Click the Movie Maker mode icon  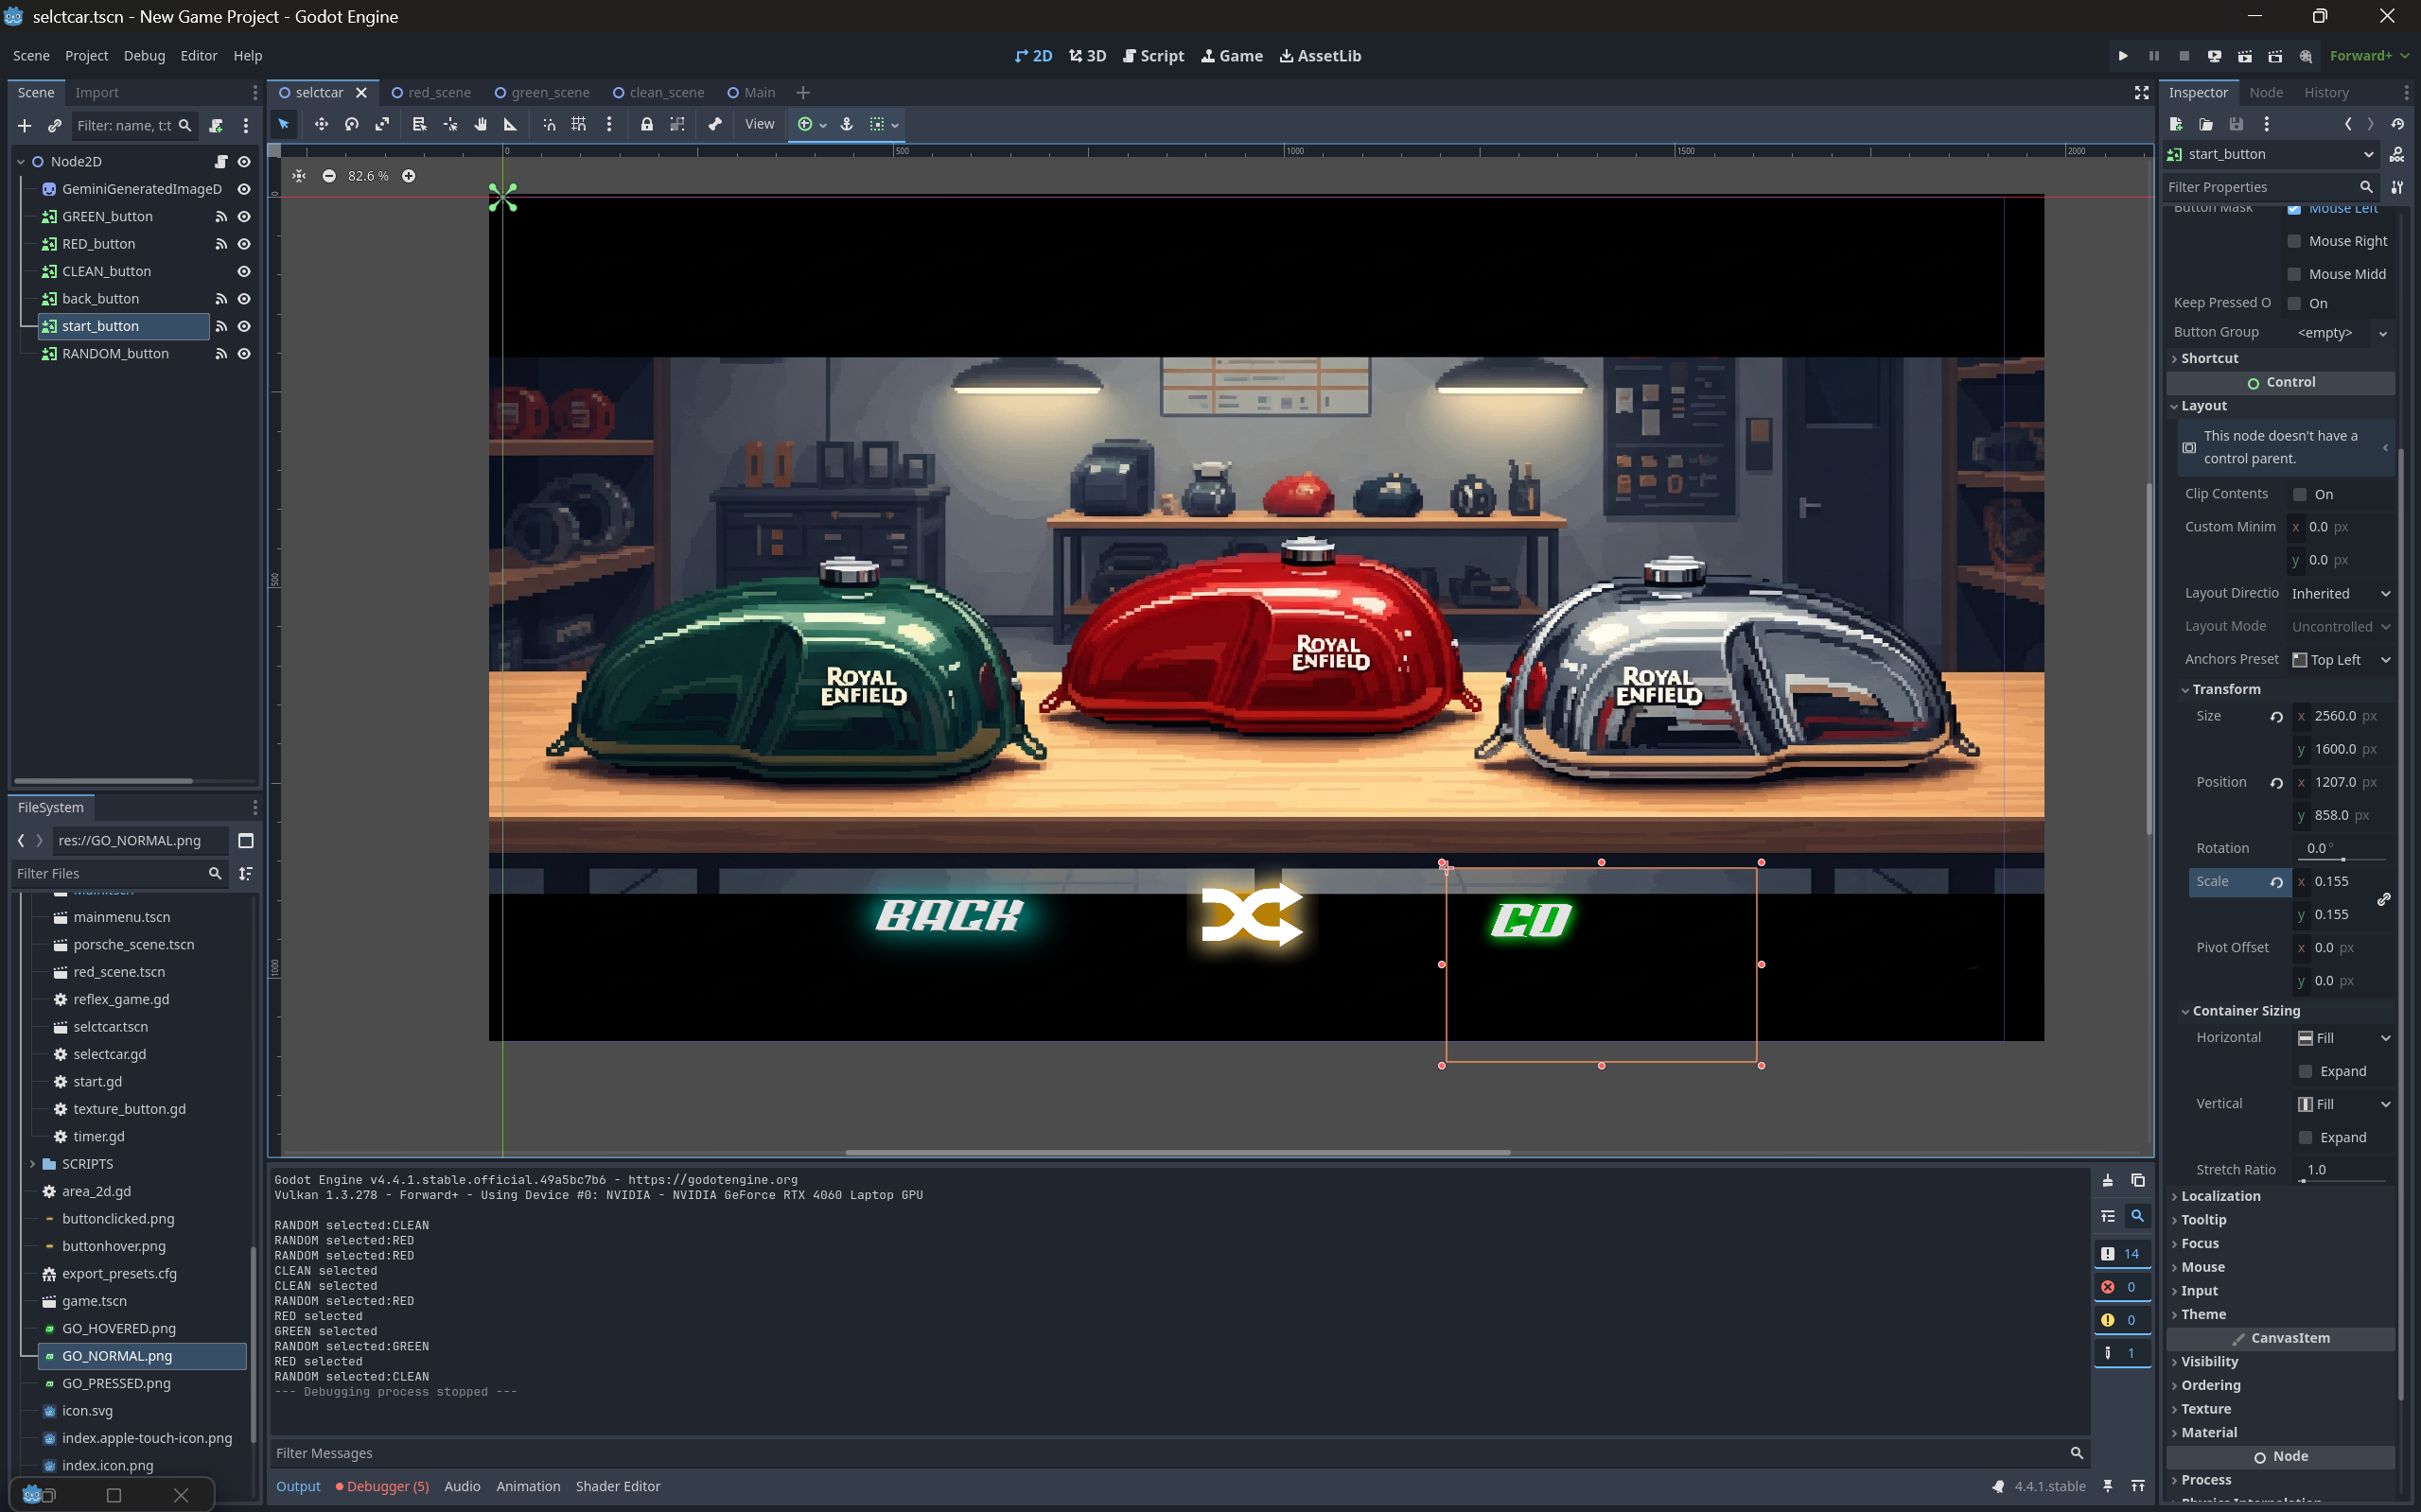[x=2305, y=56]
